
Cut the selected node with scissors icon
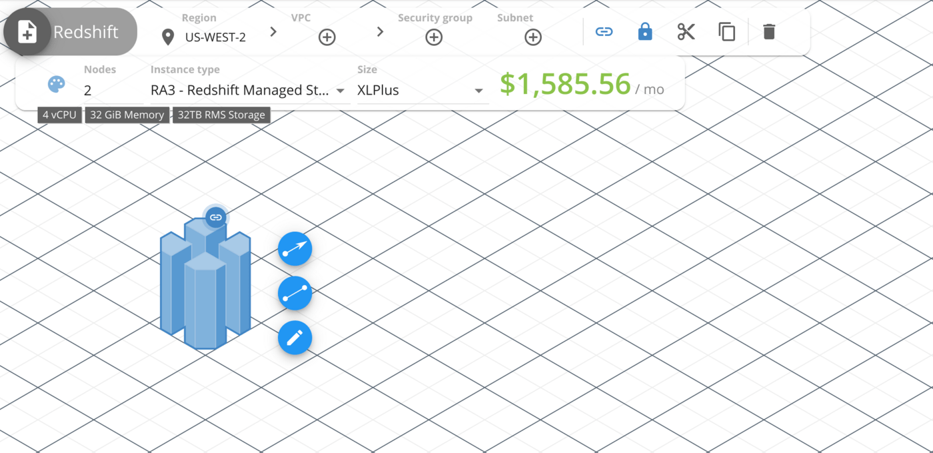686,31
